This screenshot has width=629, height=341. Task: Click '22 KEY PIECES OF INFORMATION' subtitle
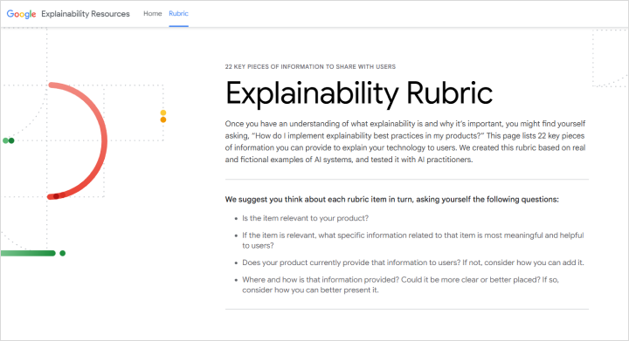(x=310, y=67)
